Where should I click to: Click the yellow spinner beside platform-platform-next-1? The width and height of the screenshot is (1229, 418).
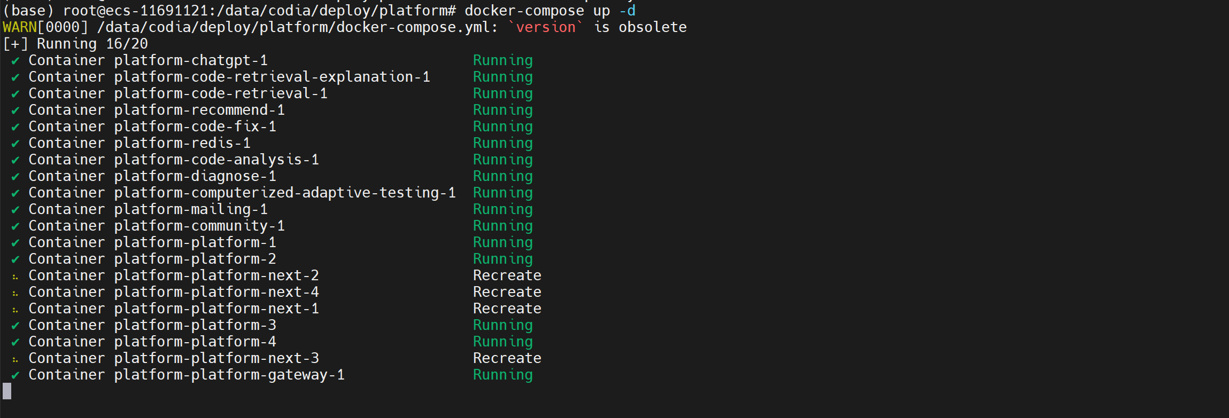16,310
